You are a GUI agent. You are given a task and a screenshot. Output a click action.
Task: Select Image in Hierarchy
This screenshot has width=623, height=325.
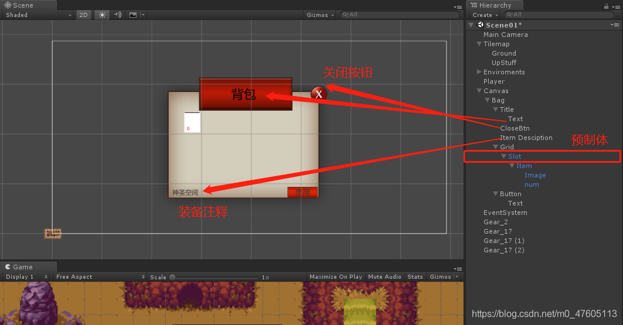(x=535, y=175)
